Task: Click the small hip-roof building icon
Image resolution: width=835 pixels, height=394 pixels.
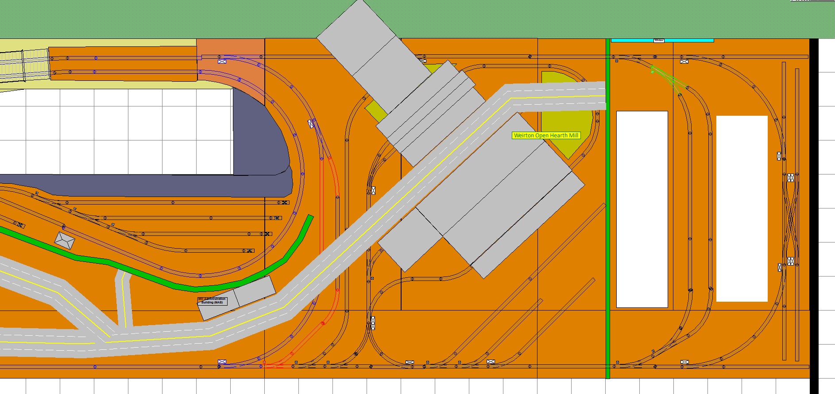Action: pyautogui.click(x=65, y=241)
